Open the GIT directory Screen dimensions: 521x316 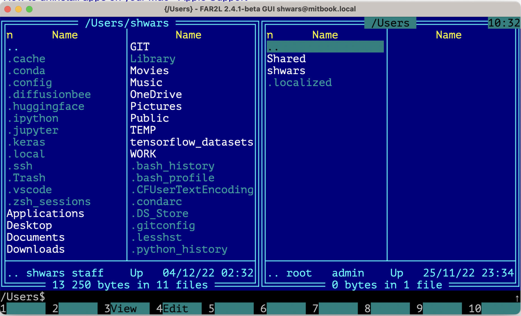point(140,47)
